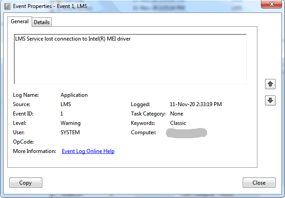Click the Logged date and time value
This screenshot has width=285, height=198.
[195, 104]
